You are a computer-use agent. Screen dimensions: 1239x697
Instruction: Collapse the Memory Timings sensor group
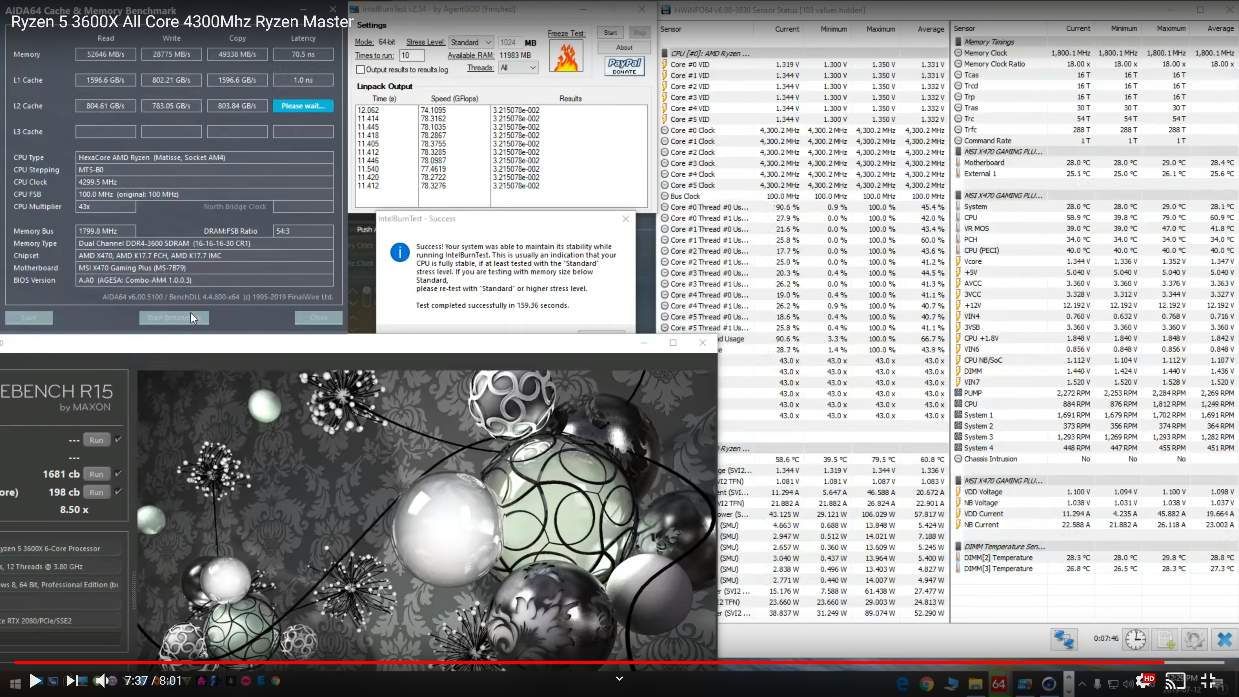tap(958, 42)
